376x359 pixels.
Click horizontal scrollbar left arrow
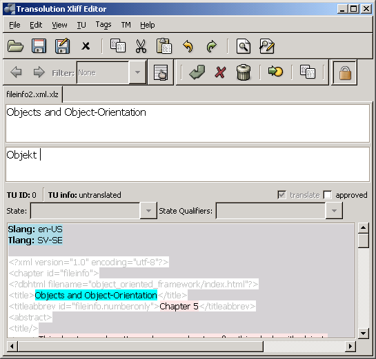[x=12, y=347]
